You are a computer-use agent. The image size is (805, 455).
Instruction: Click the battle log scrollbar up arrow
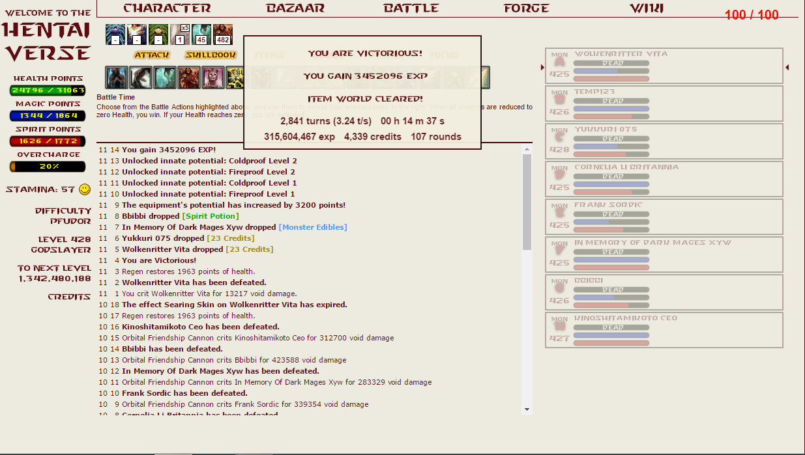coord(527,150)
